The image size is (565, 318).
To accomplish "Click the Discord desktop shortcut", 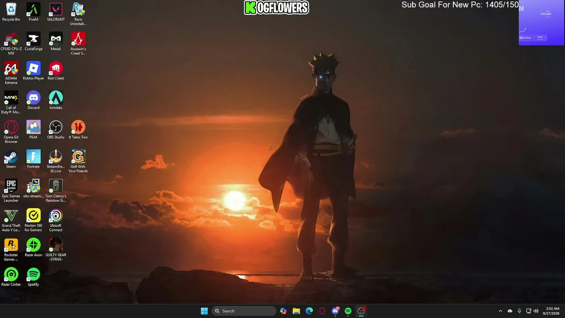I will (34, 100).
